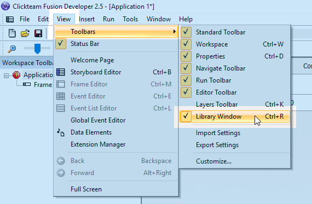
Task: Click the zoom magnifier icon
Action: point(11,49)
